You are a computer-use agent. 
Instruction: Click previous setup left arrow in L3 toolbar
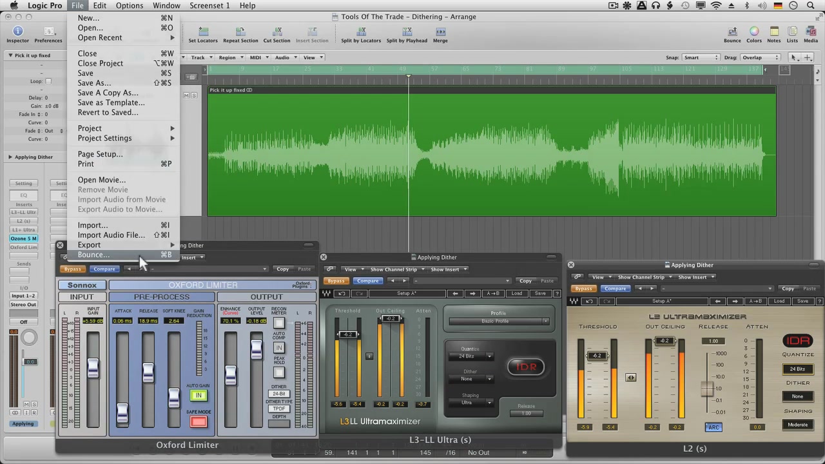(456, 294)
